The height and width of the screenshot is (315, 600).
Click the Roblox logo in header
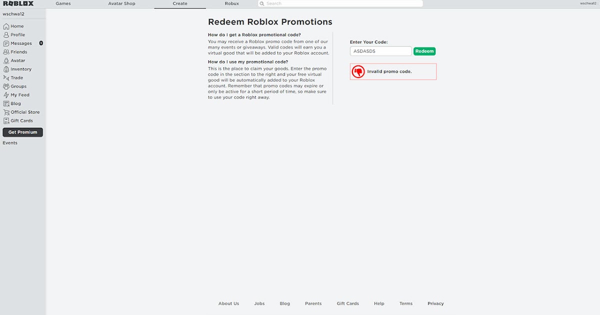point(18,3)
